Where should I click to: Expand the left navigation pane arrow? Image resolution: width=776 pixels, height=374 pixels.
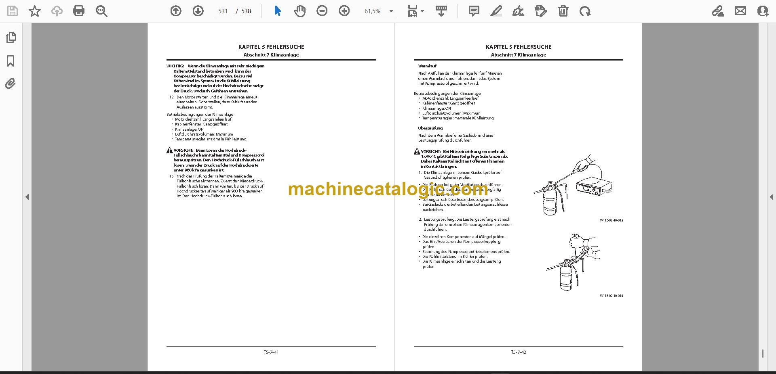click(x=27, y=197)
